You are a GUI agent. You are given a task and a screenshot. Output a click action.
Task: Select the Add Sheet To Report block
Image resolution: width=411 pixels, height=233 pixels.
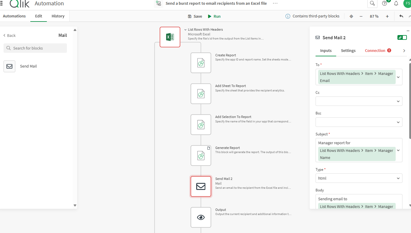[x=201, y=94]
